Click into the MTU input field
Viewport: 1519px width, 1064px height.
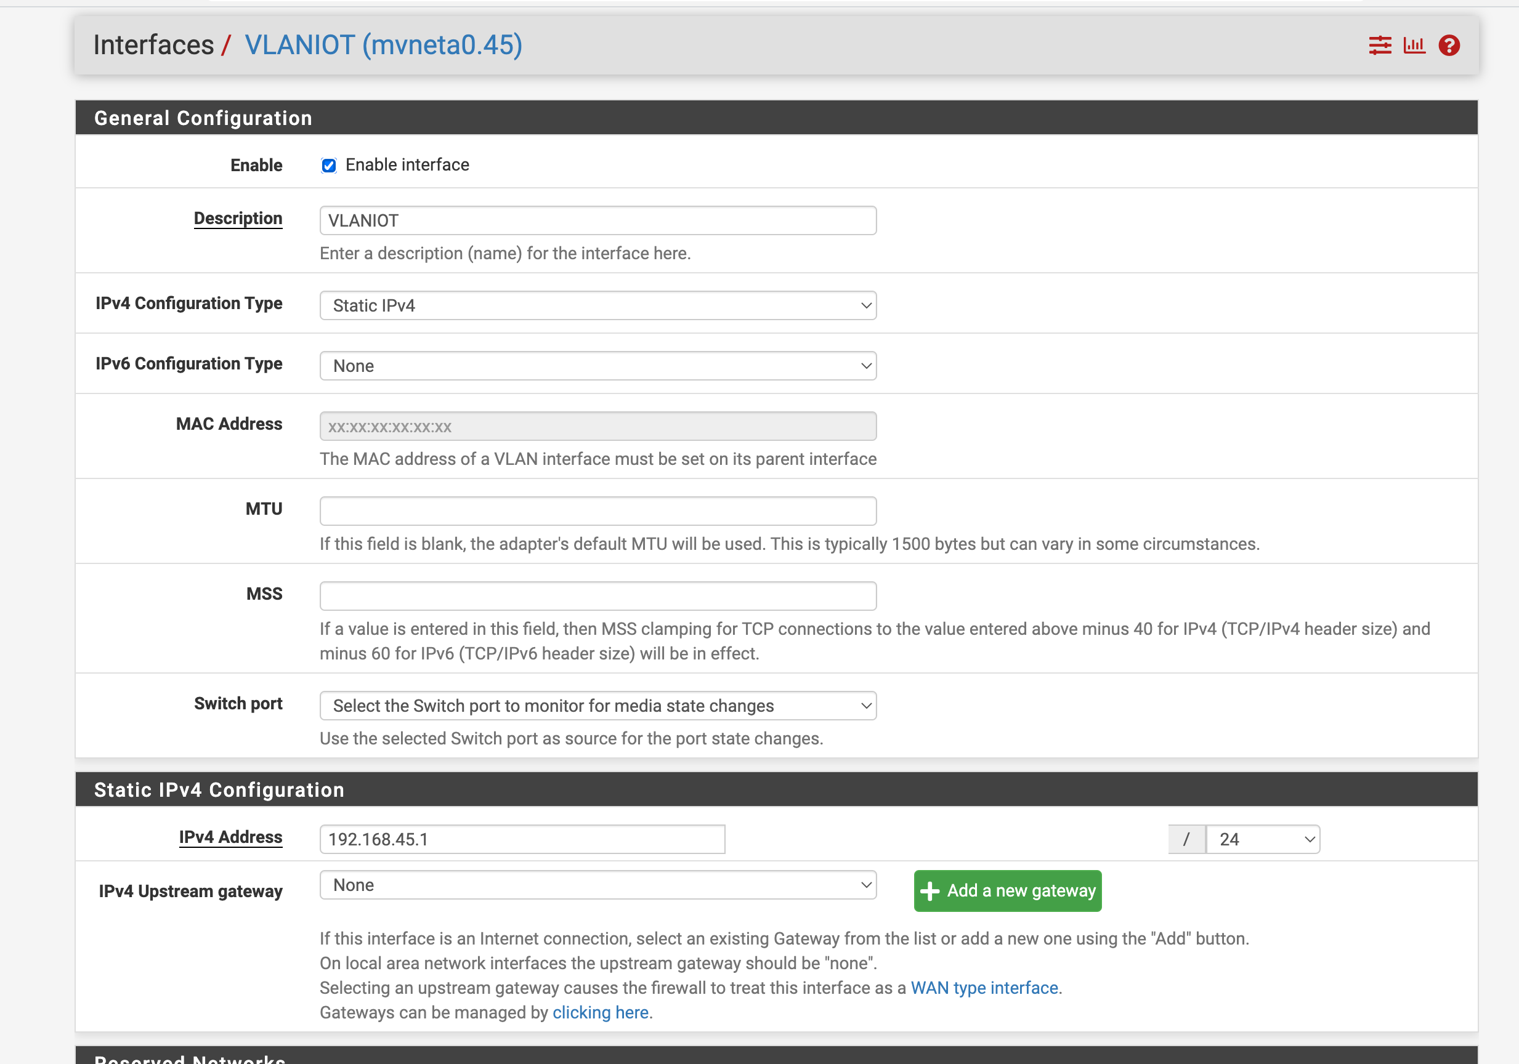597,511
